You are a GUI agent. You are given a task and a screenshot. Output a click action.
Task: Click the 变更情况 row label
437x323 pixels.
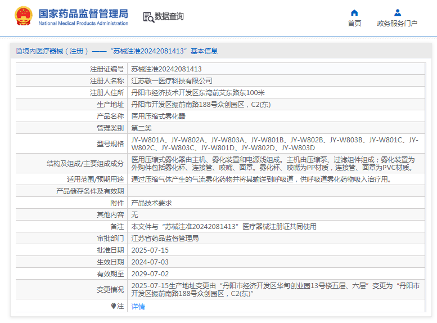[x=110, y=290]
